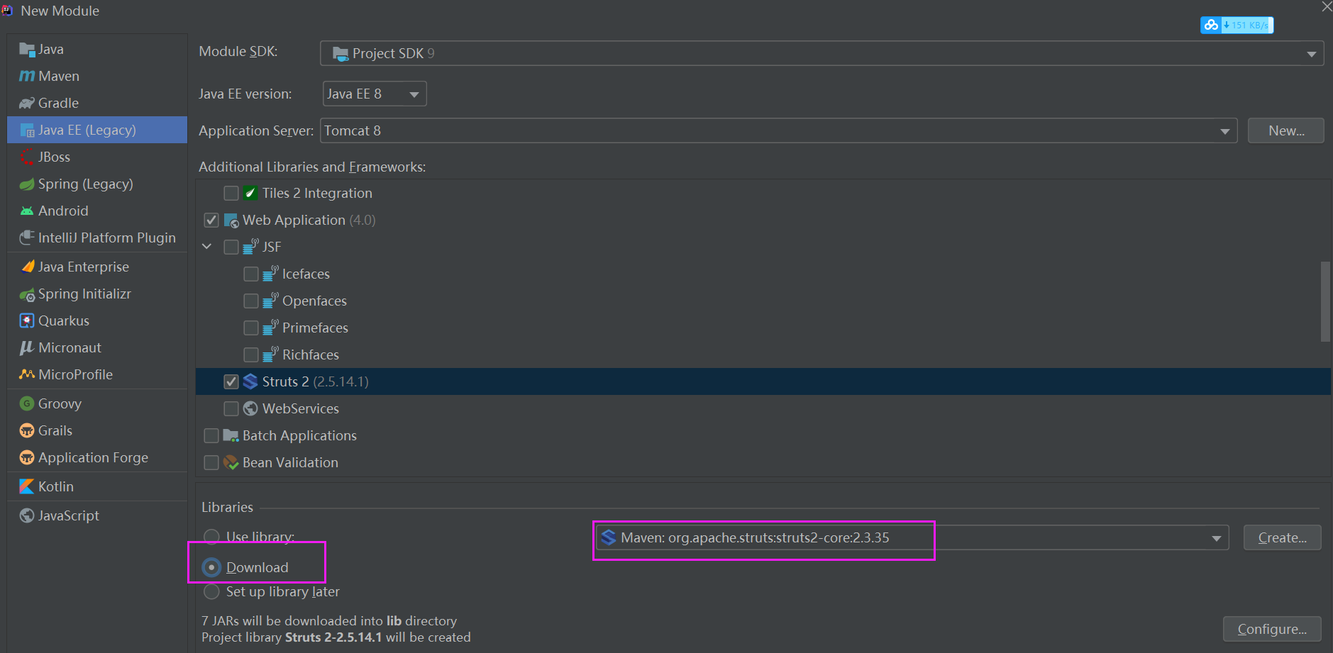Click the Configure button
Image resolution: width=1333 pixels, height=653 pixels.
pos(1272,629)
